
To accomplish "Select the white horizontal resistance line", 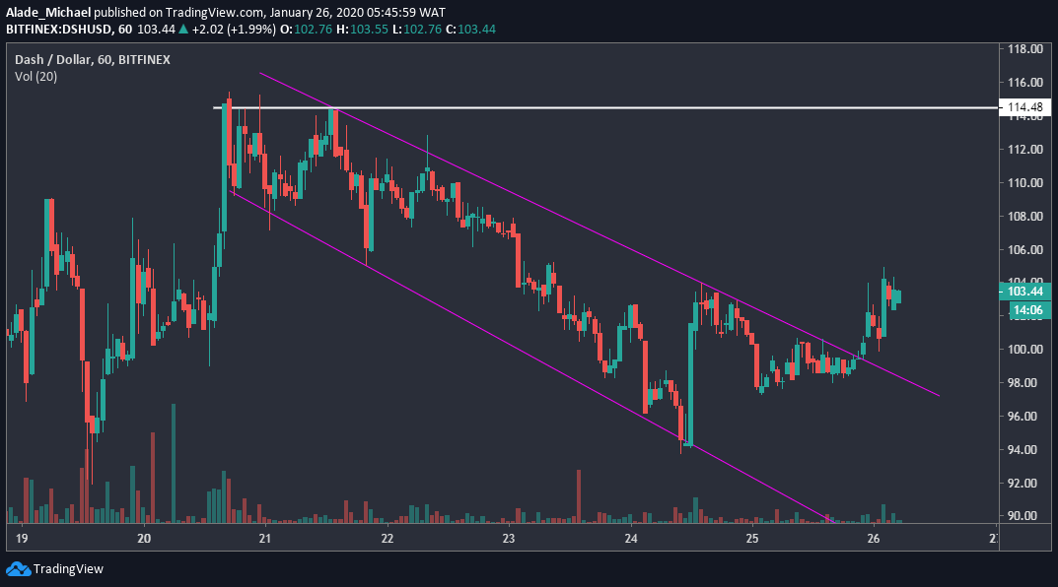I will [x=592, y=105].
